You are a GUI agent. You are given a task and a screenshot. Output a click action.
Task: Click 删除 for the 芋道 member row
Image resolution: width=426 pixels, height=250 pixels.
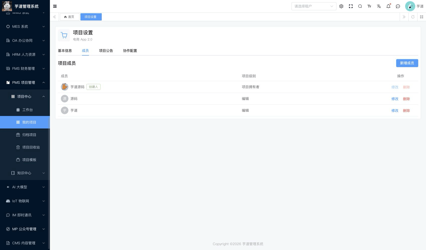tap(406, 110)
